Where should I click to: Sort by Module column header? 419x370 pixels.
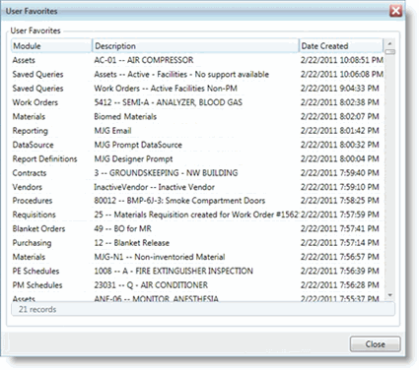pos(51,46)
